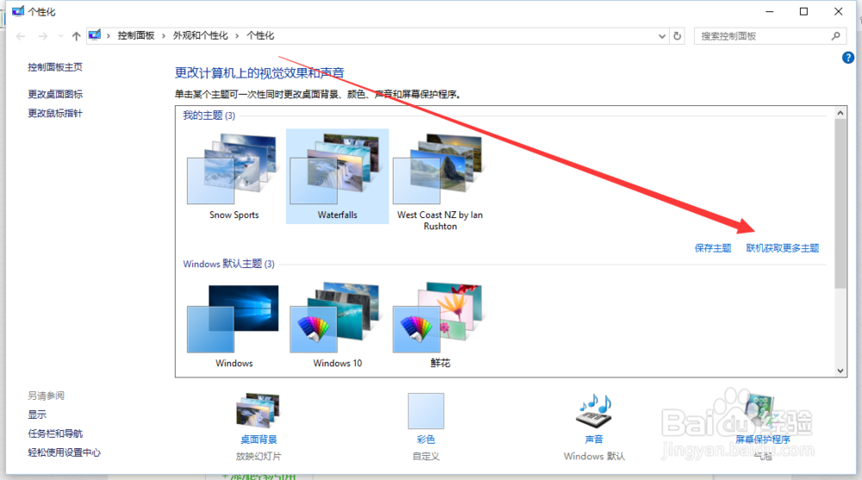Click the 个性化 window title icon
862x480 pixels.
(17, 11)
